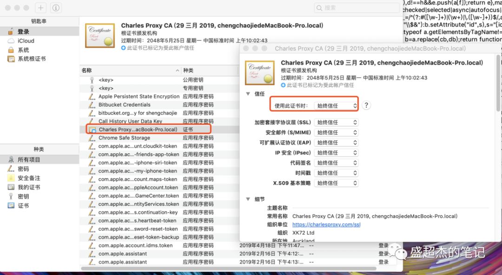
Task: Open the 安全邮件 (S/MIME) dropdown
Action: point(336,132)
